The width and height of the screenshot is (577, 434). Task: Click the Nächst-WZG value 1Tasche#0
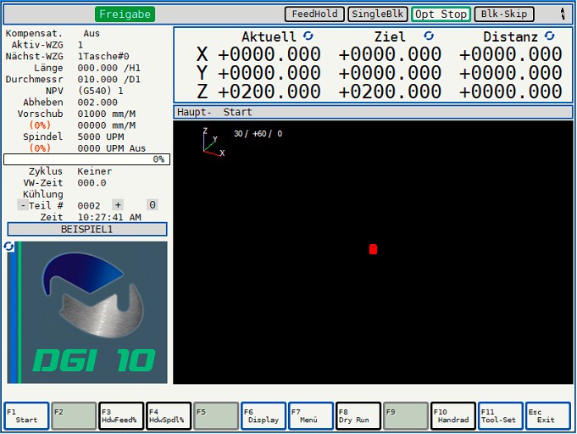103,56
